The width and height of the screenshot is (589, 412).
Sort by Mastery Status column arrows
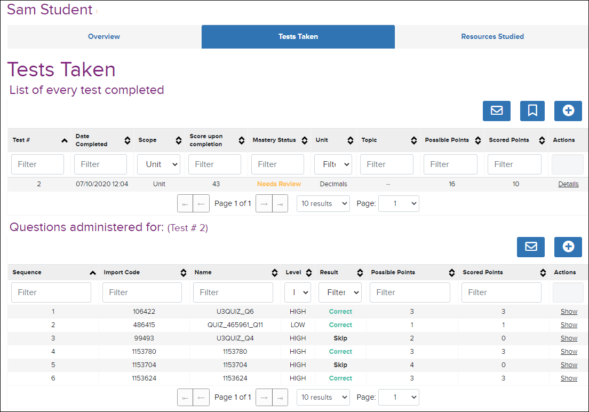coord(305,140)
